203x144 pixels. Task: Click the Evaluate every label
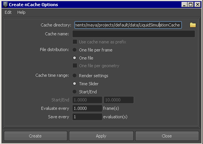(55, 108)
